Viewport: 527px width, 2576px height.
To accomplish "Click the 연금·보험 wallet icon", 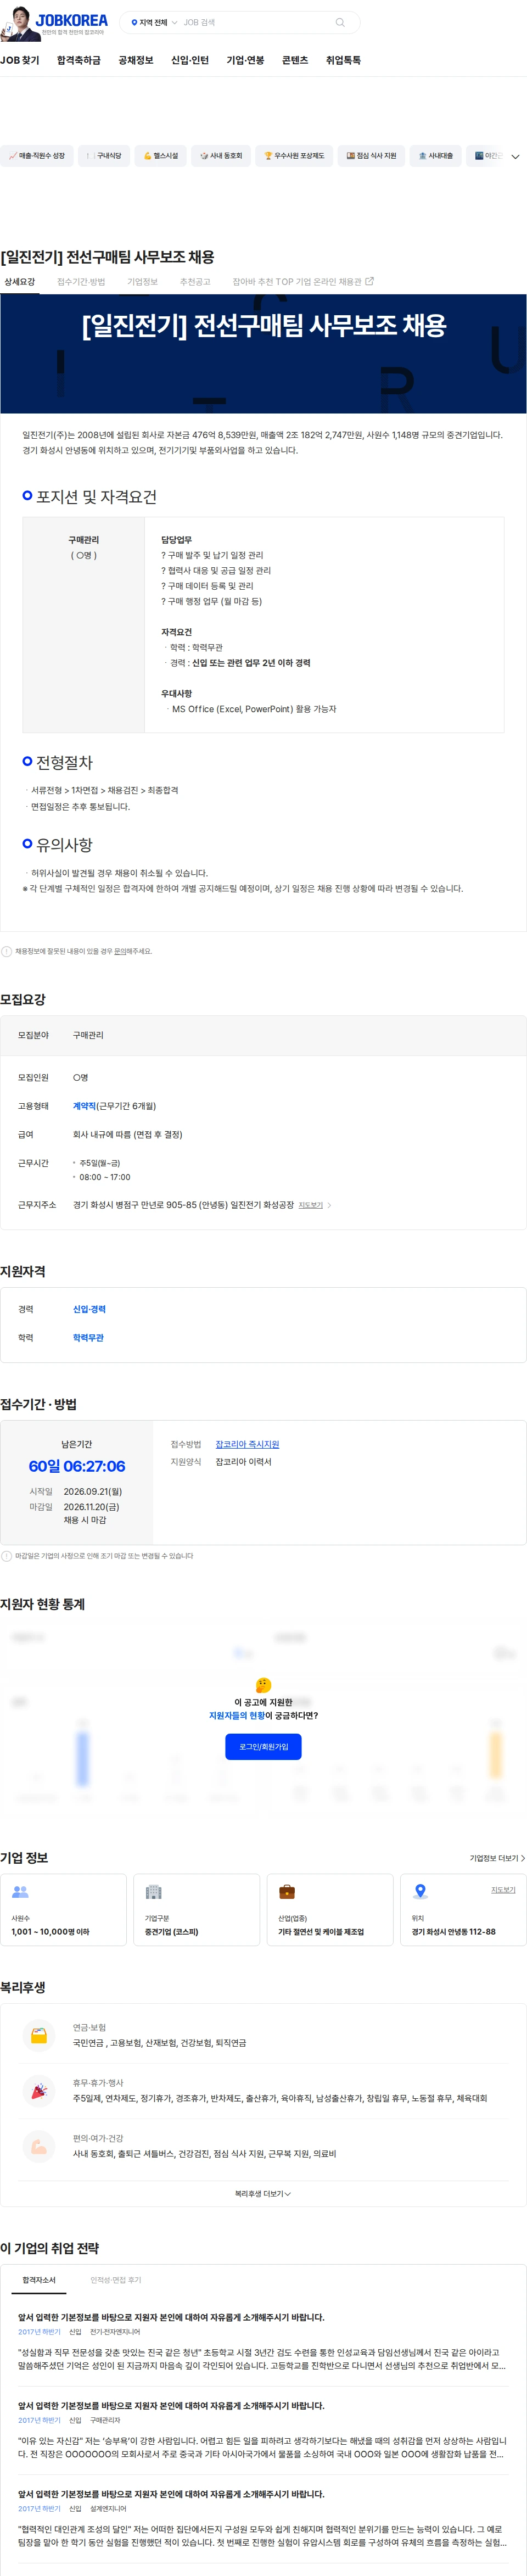I will (x=39, y=2035).
